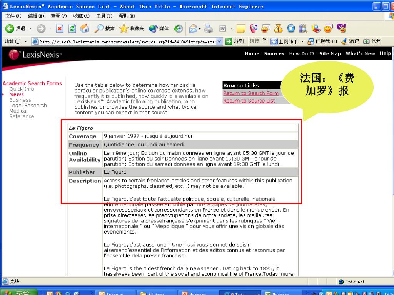The height and width of the screenshot is (295, 394).
Task: Click the Back (后退) arrow button
Action: coord(10,28)
